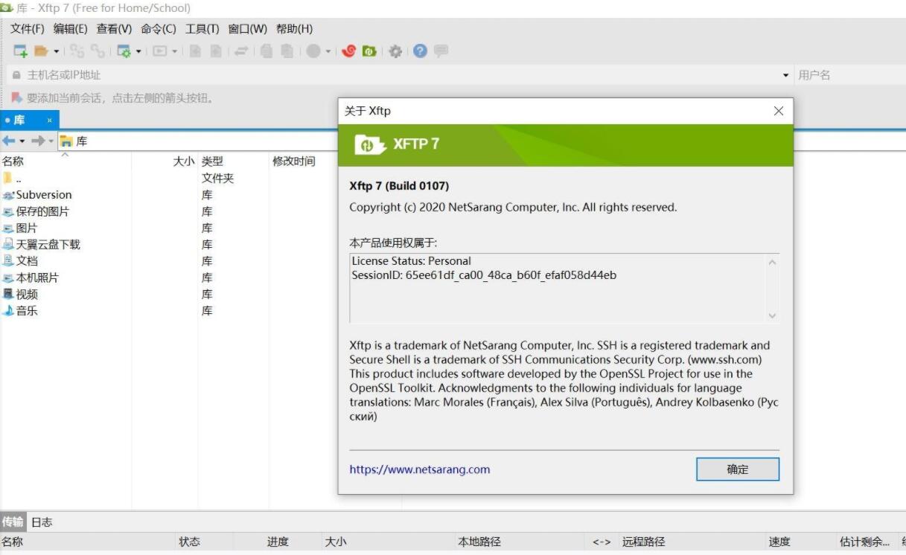
Task: Click the session properties window-gear icon
Action: coord(124,51)
